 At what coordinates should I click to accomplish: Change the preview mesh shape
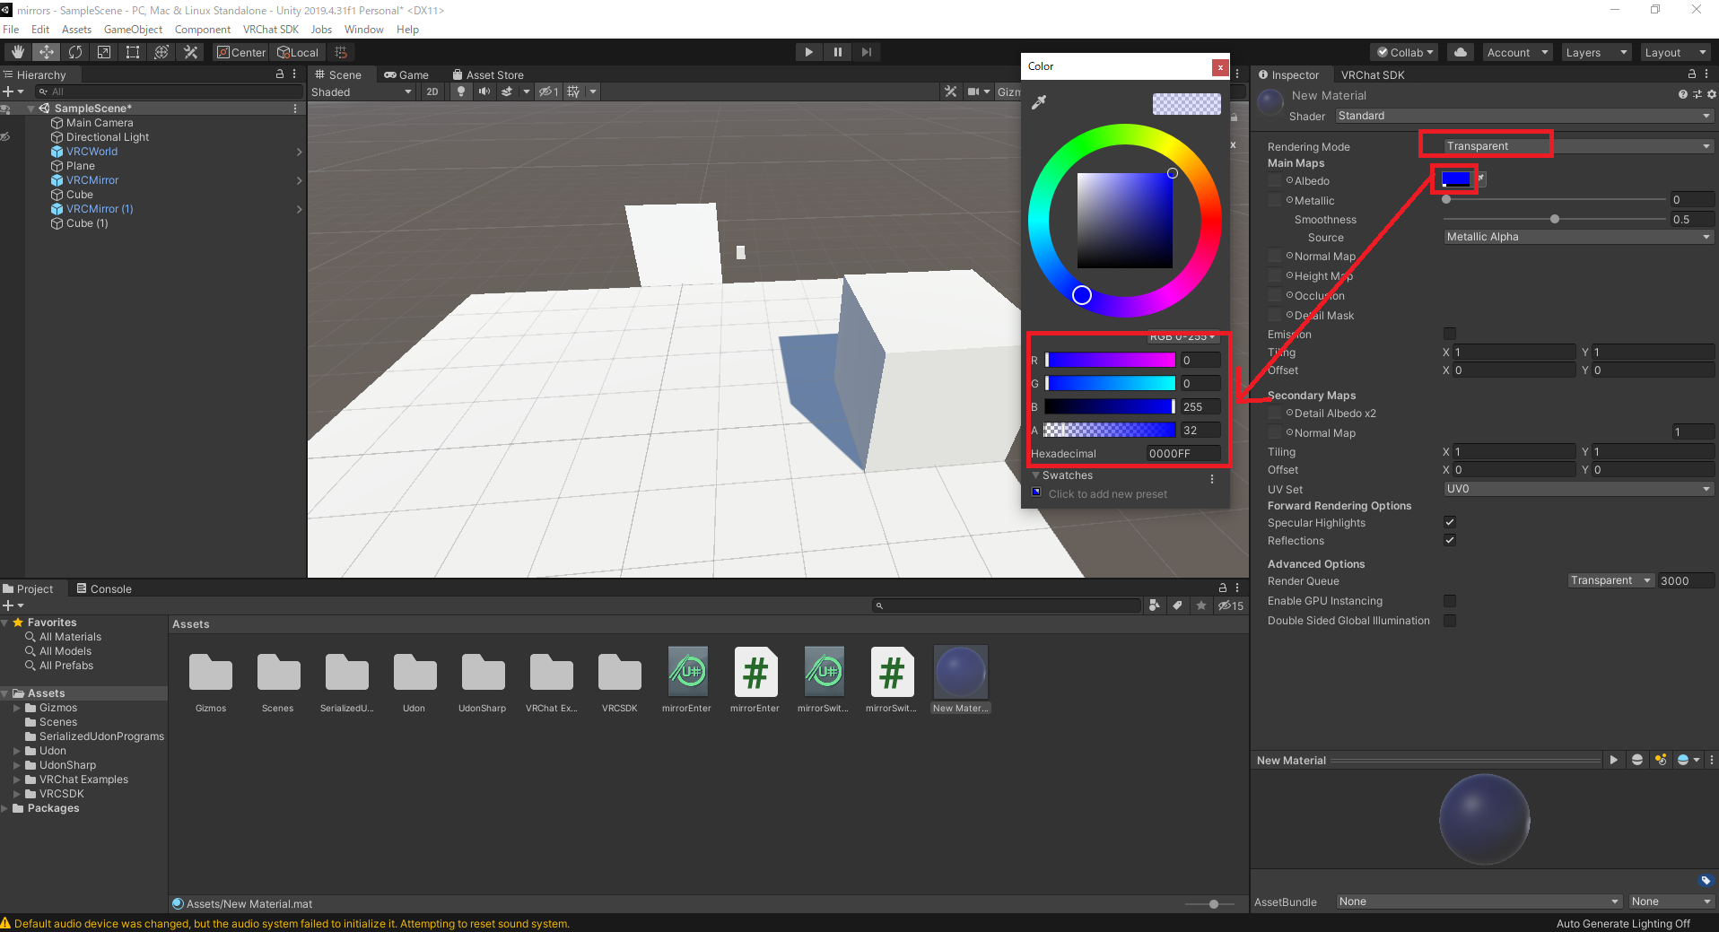point(1637,760)
